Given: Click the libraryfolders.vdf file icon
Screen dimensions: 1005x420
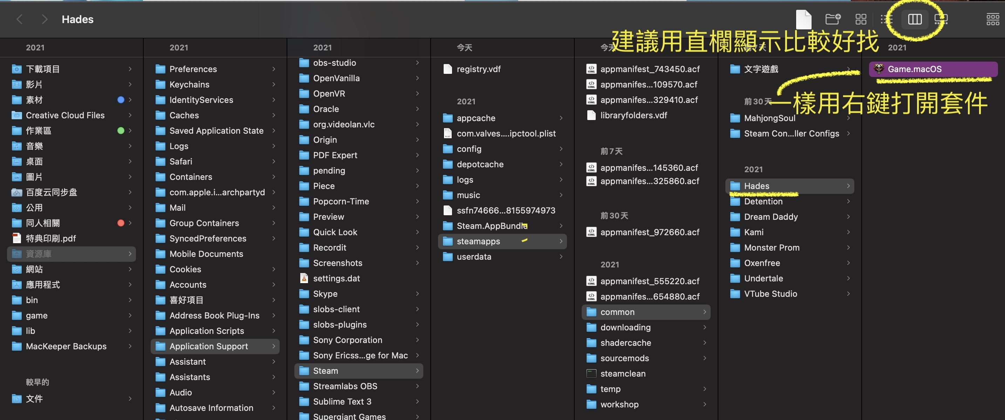Looking at the screenshot, I should [592, 115].
